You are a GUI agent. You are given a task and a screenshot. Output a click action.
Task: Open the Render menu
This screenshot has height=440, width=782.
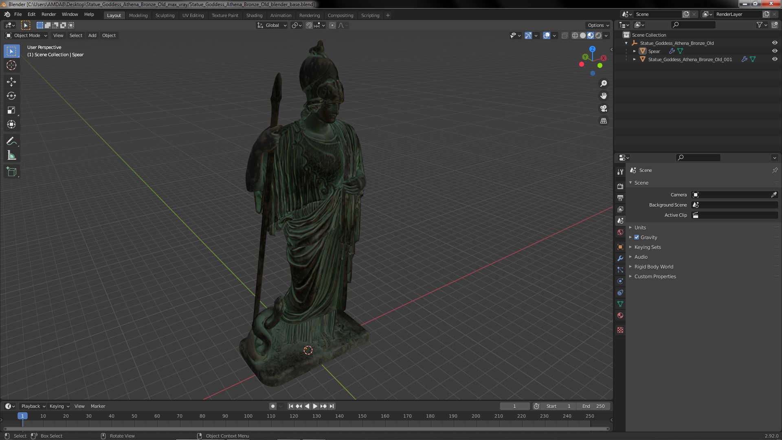pos(48,14)
